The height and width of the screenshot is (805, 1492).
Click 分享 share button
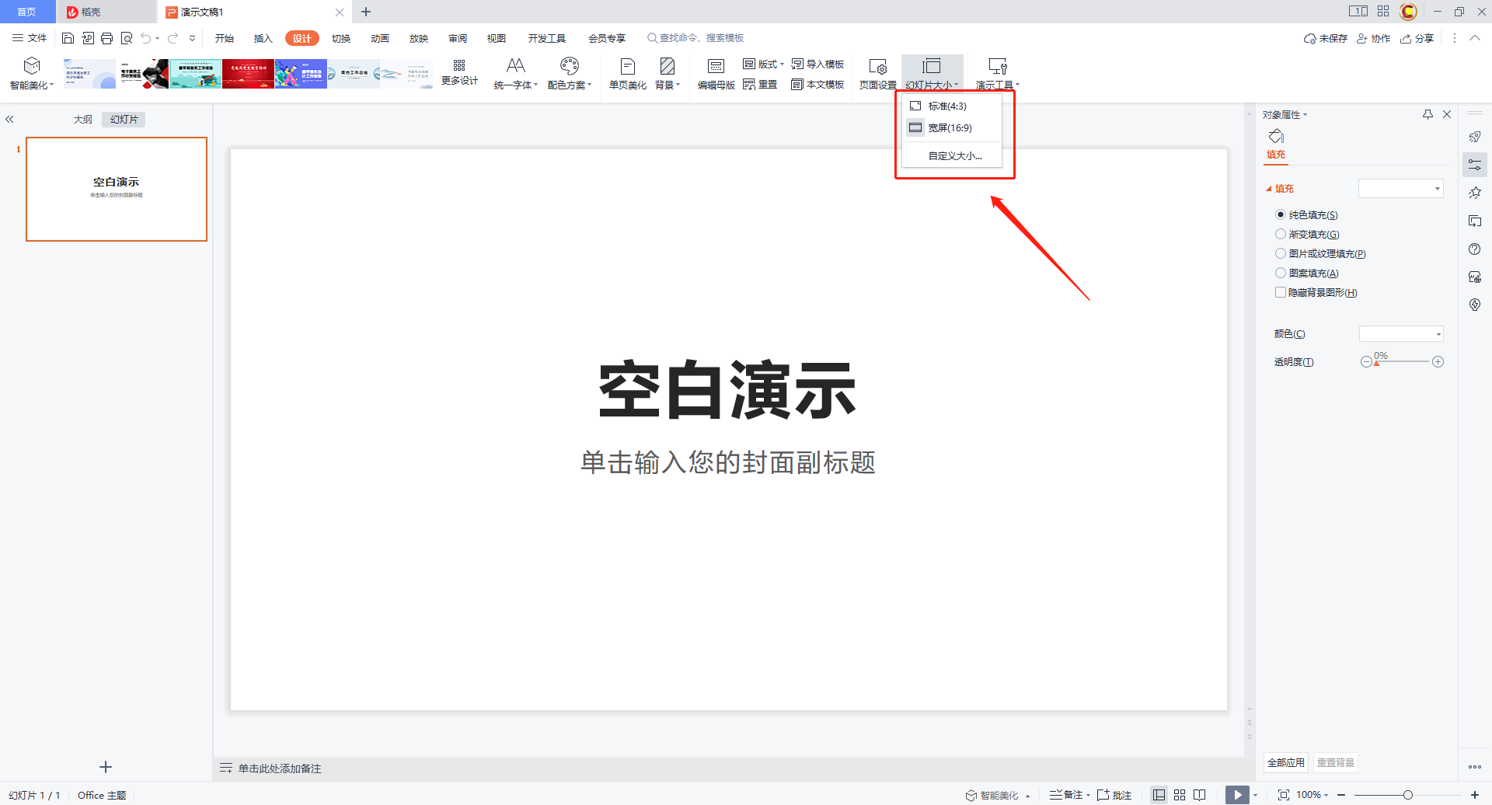click(x=1417, y=38)
